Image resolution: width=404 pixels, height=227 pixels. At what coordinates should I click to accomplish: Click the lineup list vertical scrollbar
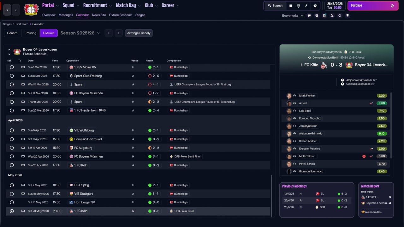(x=391, y=125)
